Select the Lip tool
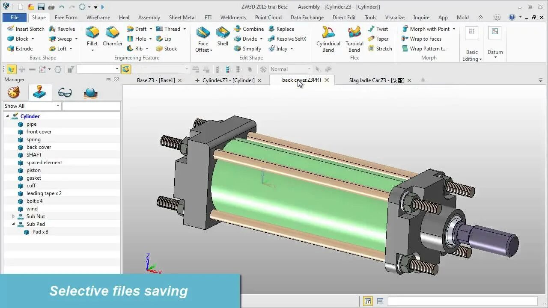This screenshot has height=308, width=548. 163,39
